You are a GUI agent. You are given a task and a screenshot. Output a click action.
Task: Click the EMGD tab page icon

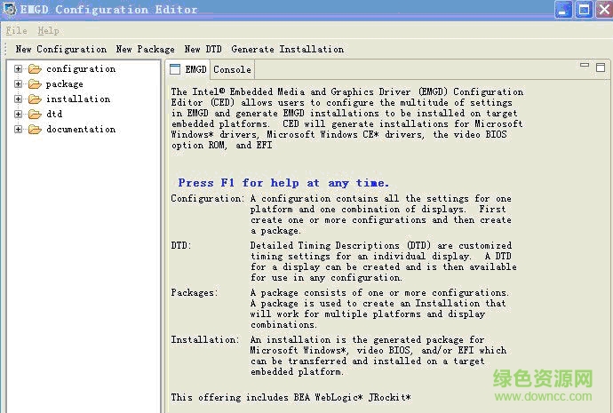pyautogui.click(x=175, y=69)
